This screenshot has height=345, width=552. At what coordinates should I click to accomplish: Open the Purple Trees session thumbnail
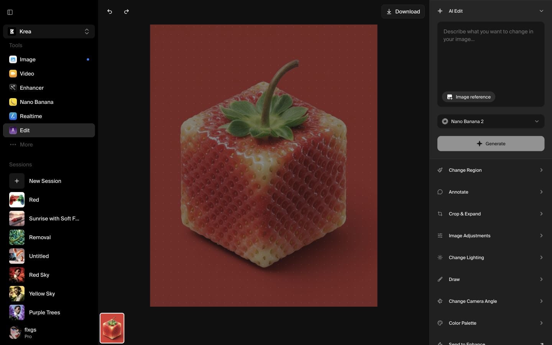tap(17, 312)
